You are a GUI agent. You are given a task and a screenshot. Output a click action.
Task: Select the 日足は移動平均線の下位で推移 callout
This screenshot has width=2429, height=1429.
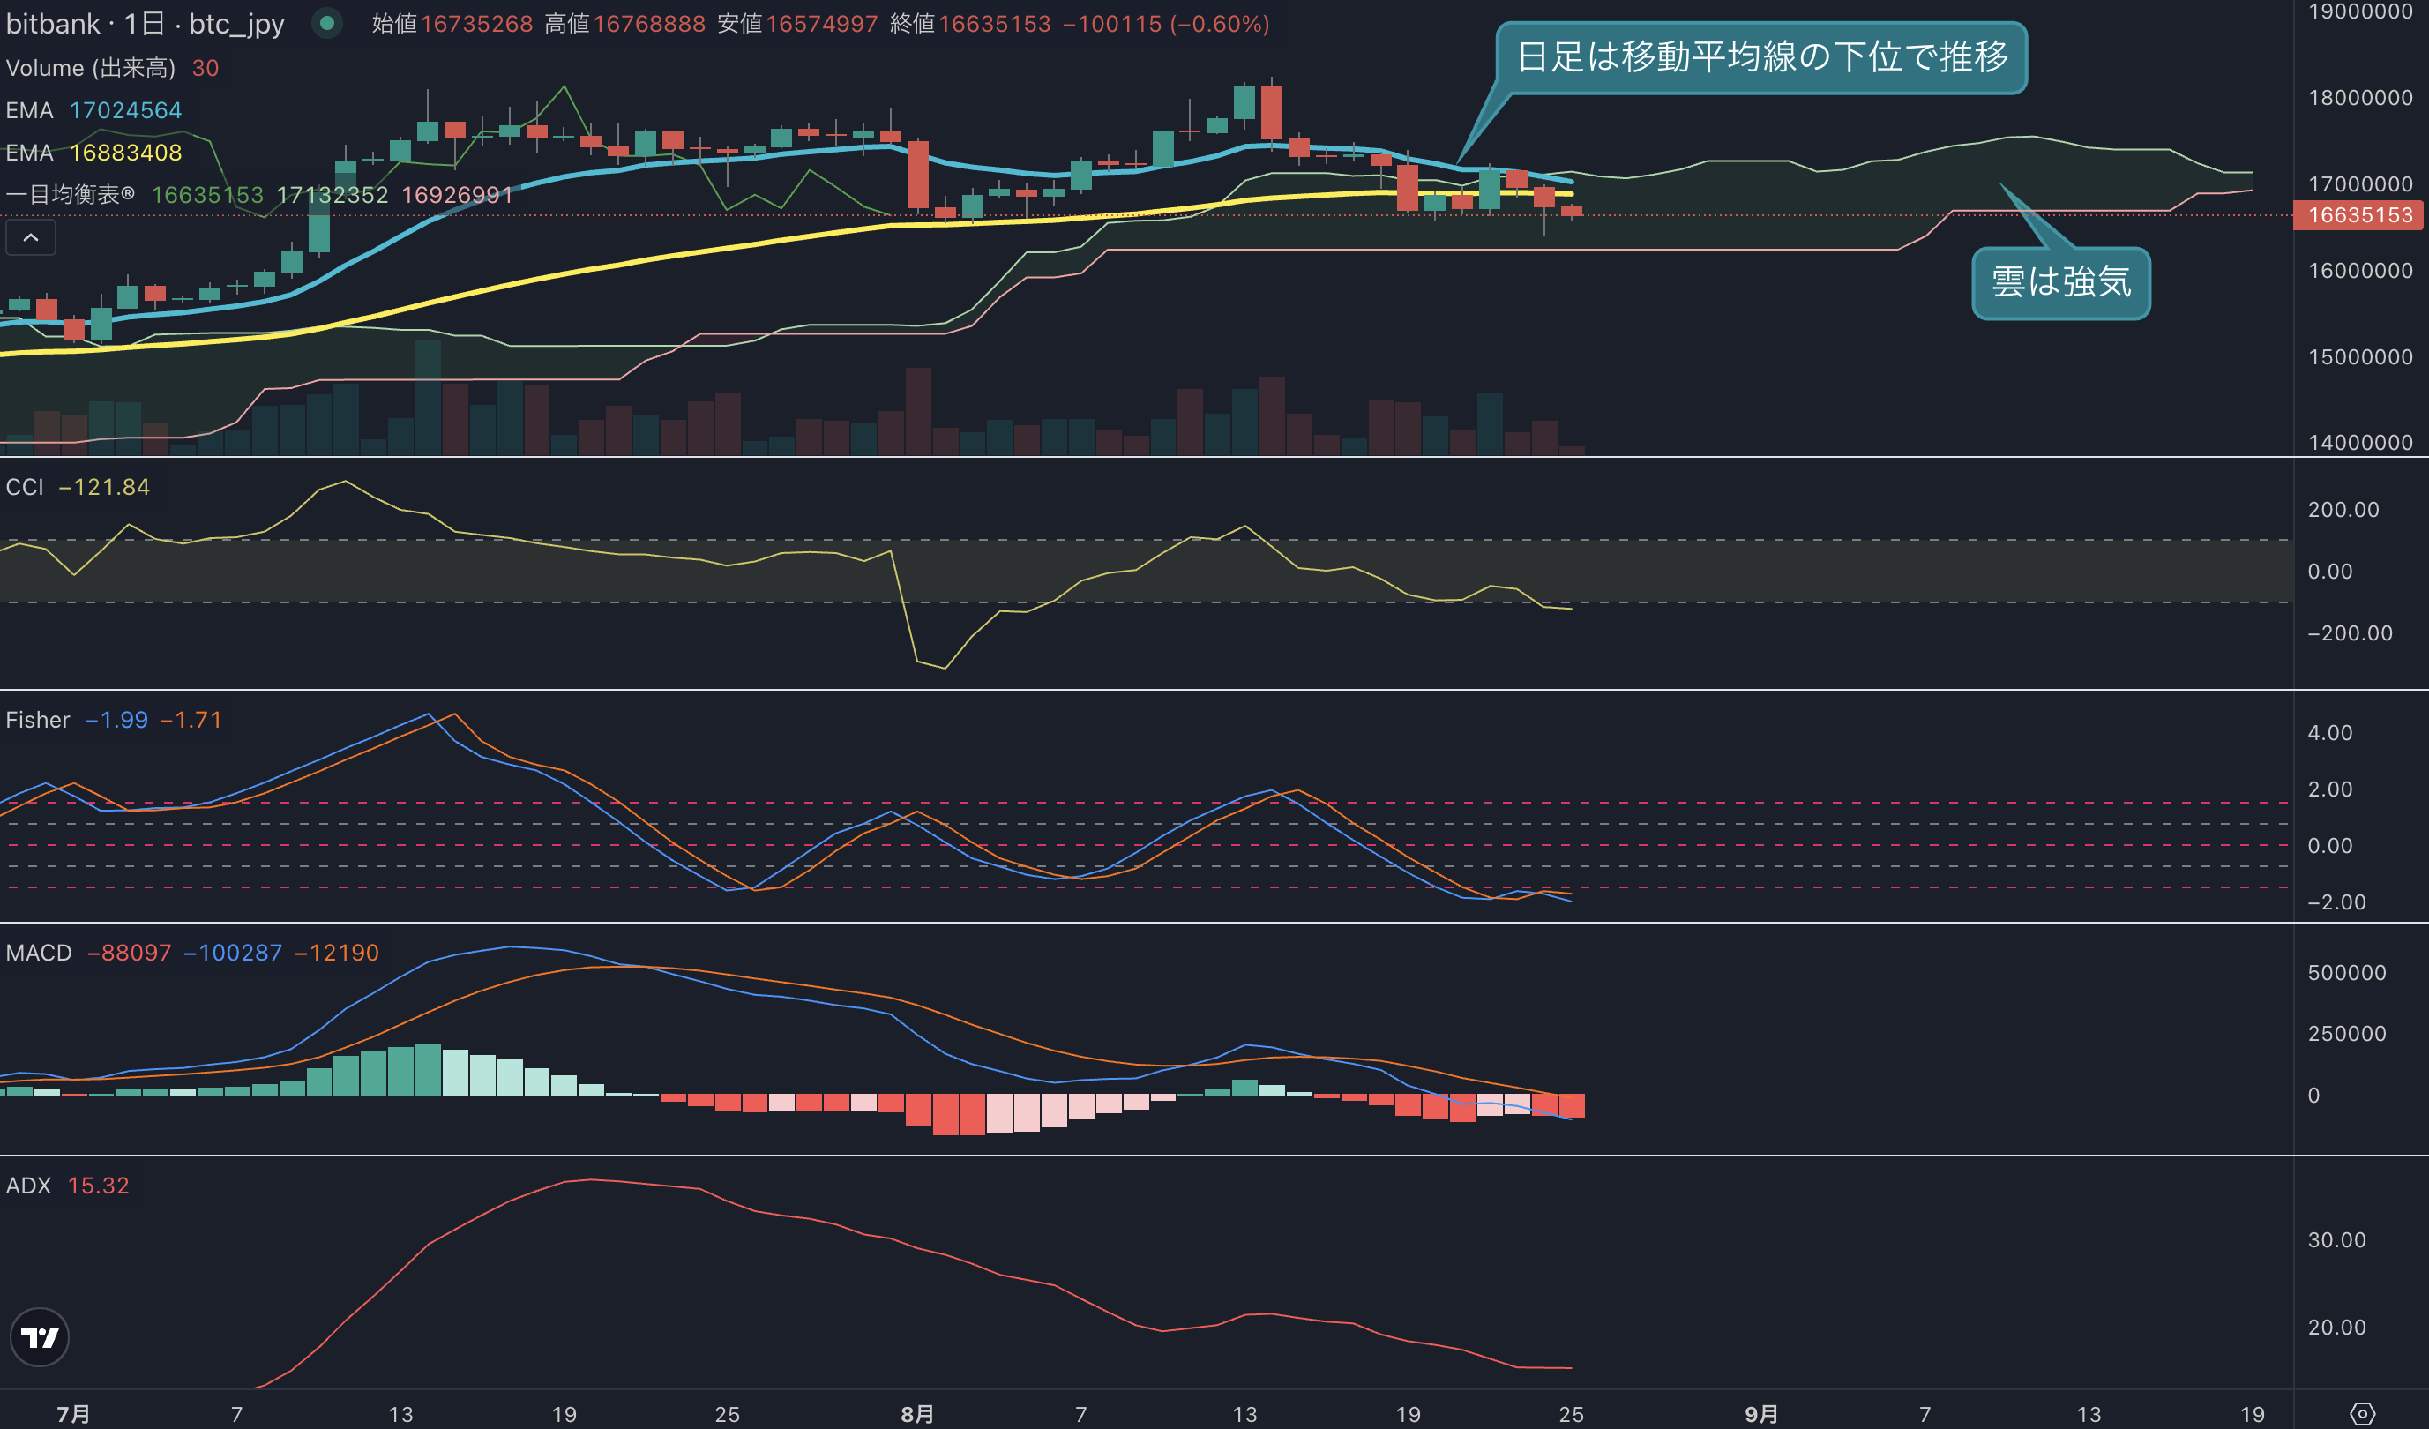coord(1761,58)
